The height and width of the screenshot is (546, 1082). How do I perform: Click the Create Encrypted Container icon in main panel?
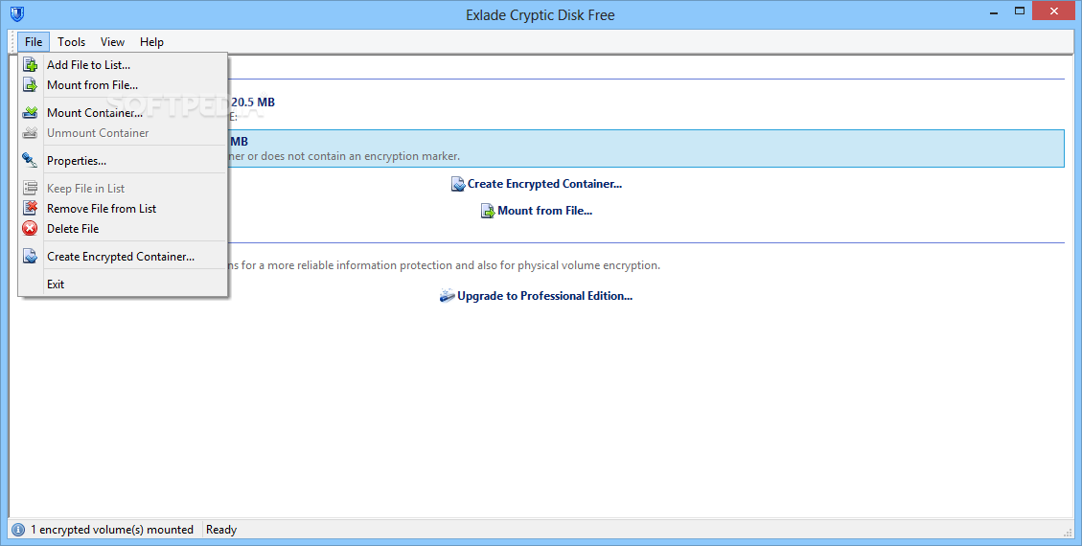click(x=458, y=184)
